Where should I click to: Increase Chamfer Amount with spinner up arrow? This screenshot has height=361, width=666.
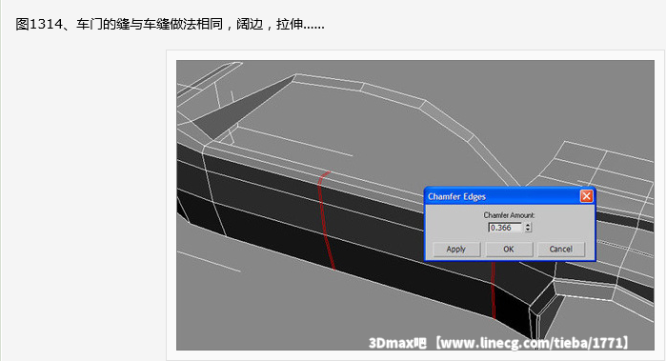528,225
